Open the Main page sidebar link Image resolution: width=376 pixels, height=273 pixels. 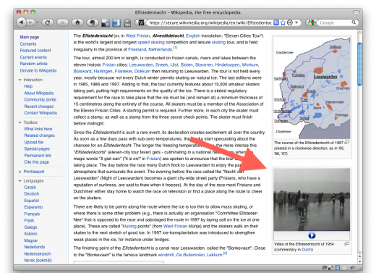click(30, 37)
